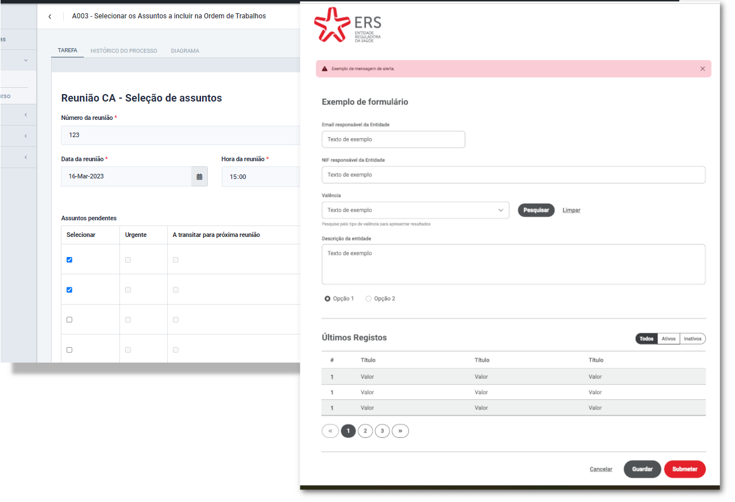Viewport: 735px width, 502px height.
Task: Click the 'Reunião CA - Seleção de assuntos' heading
Action: [x=141, y=98]
